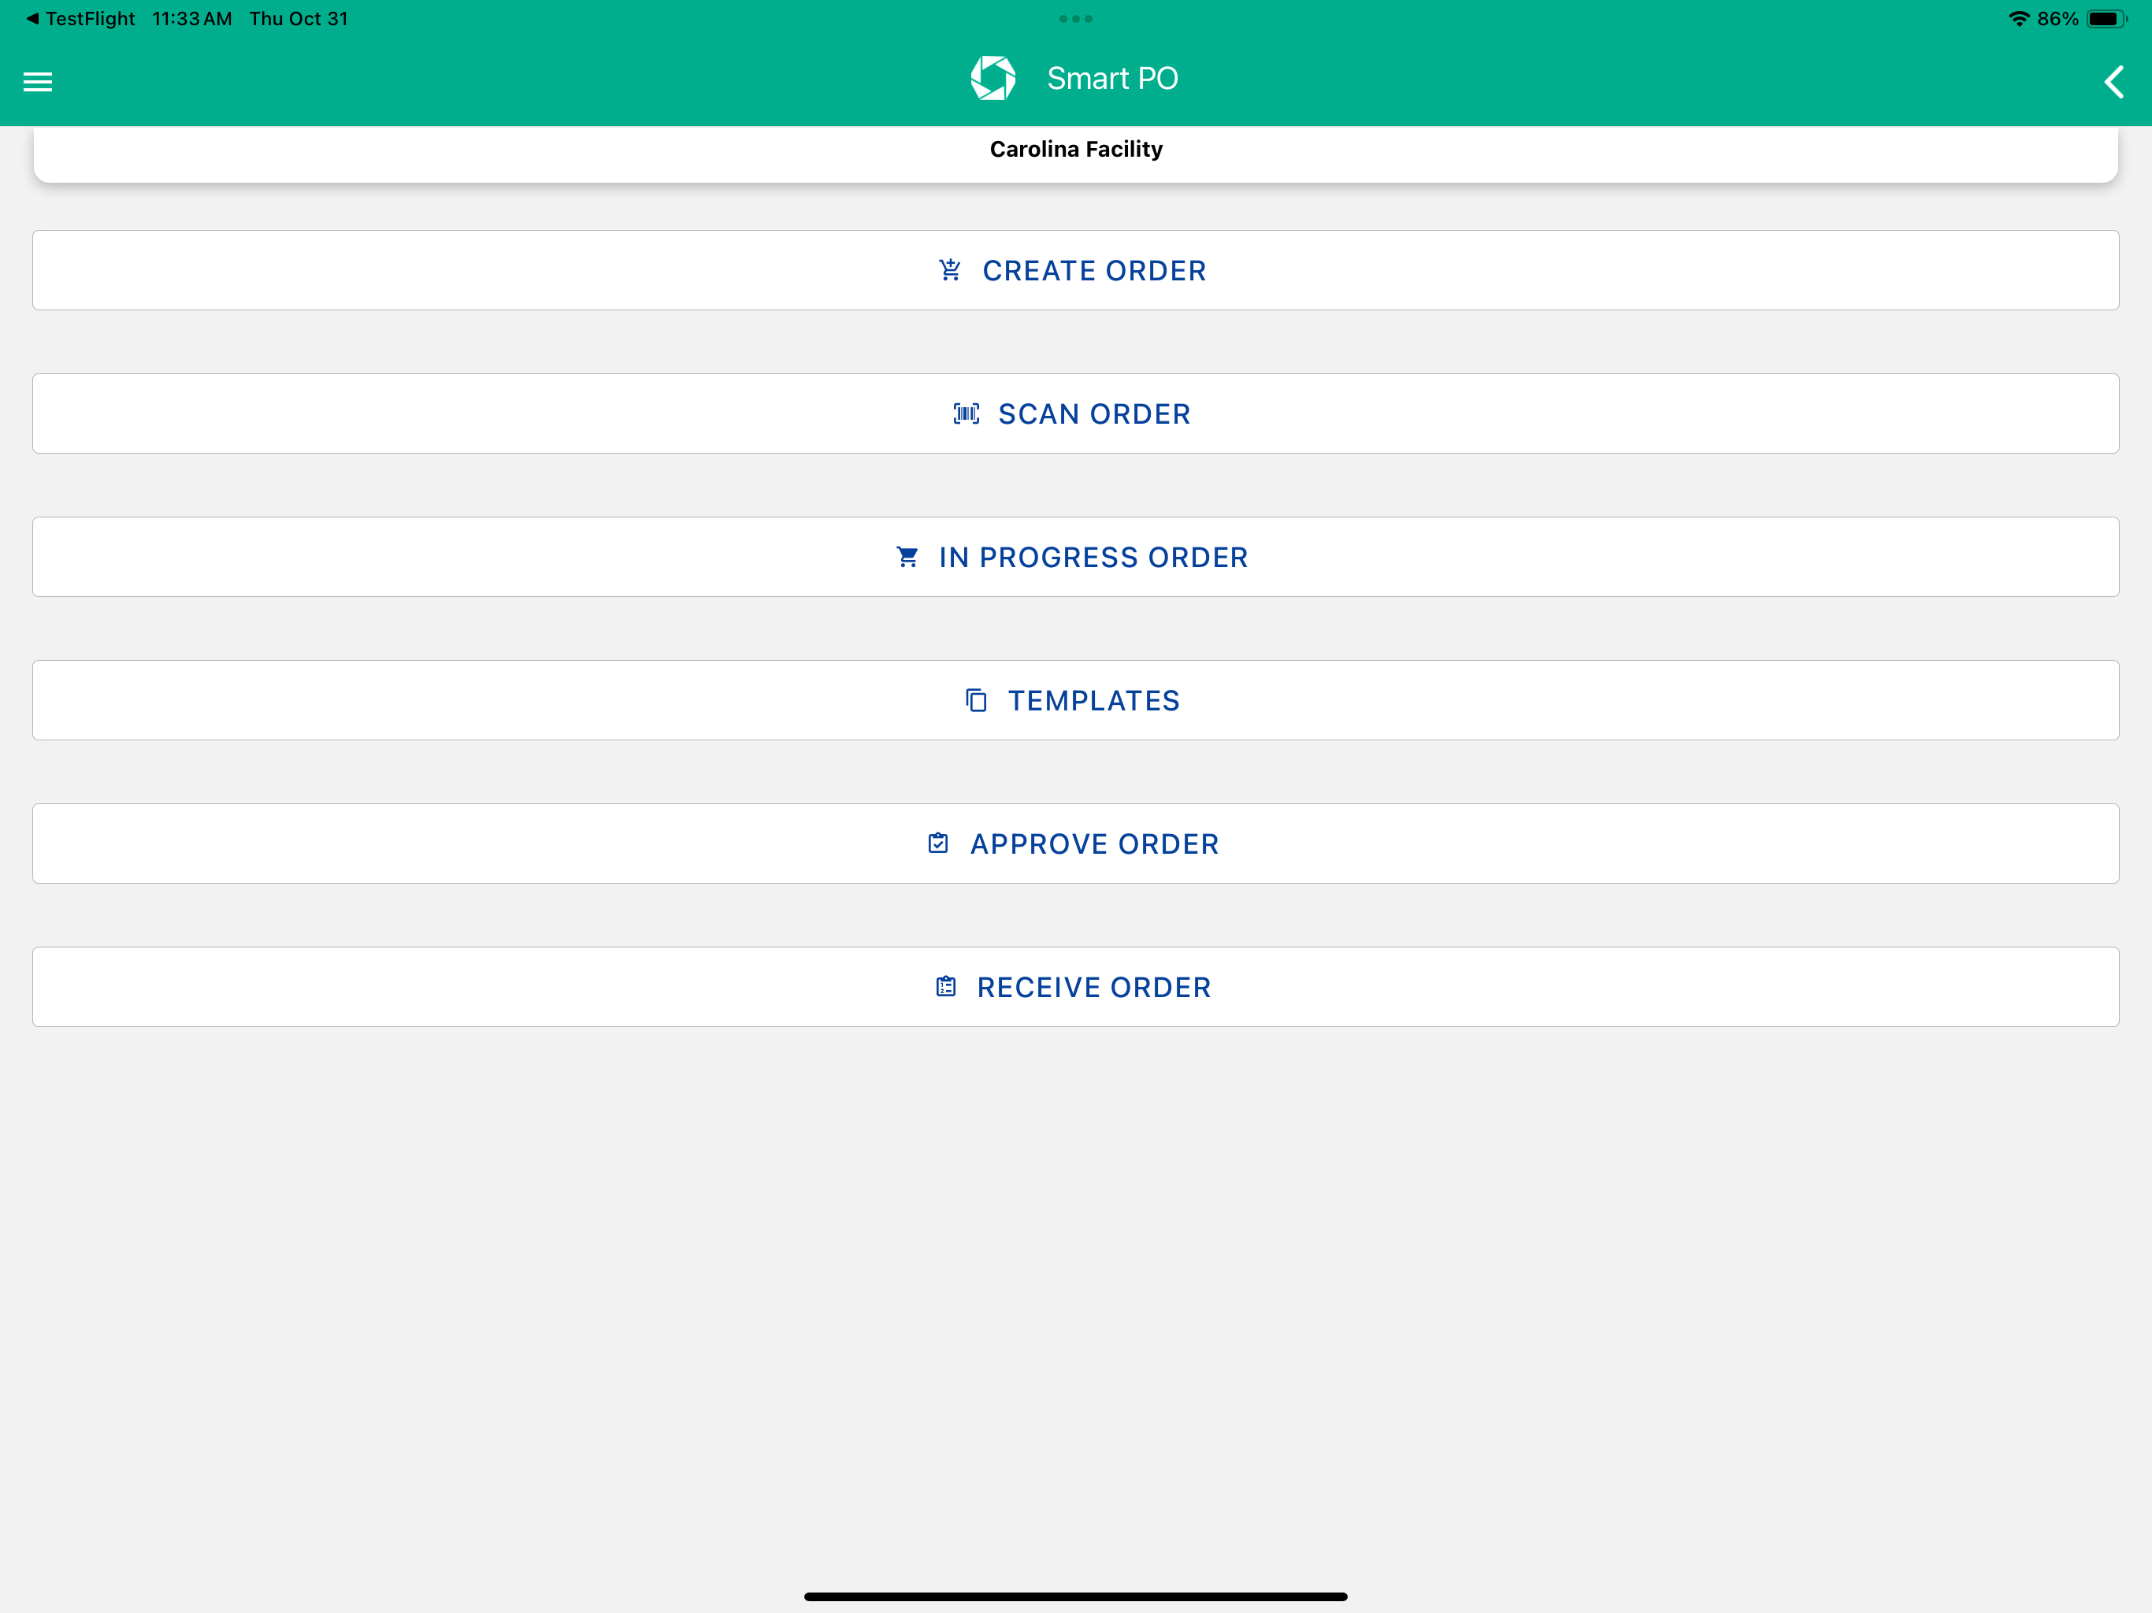Tap the 11:33 AM clock text
This screenshot has height=1613, width=2152.
193,18
